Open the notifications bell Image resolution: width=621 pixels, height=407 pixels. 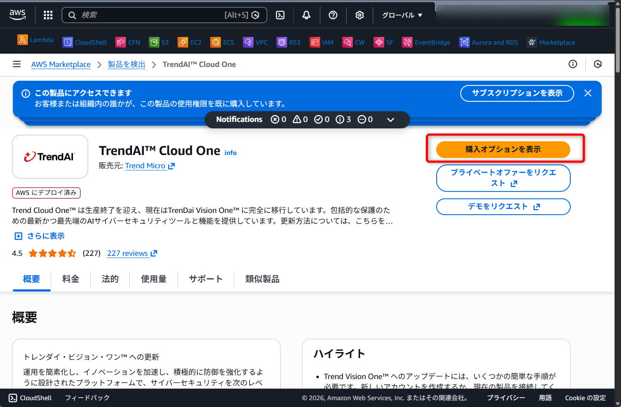(x=306, y=15)
